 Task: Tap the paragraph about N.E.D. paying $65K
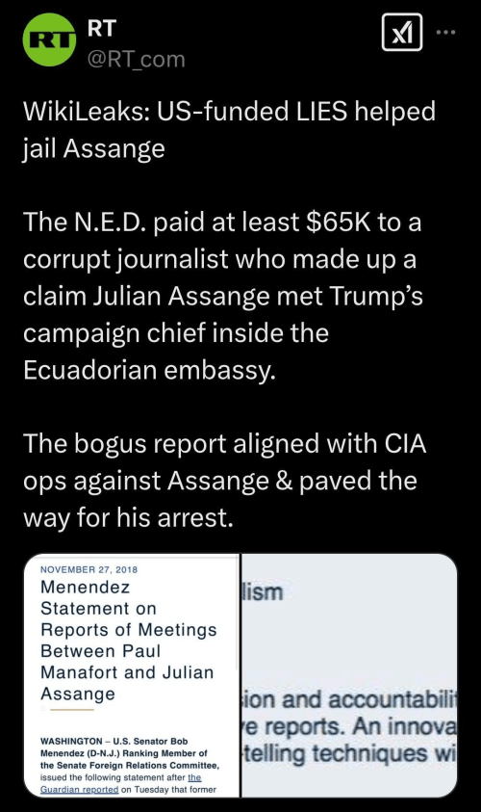click(x=223, y=295)
